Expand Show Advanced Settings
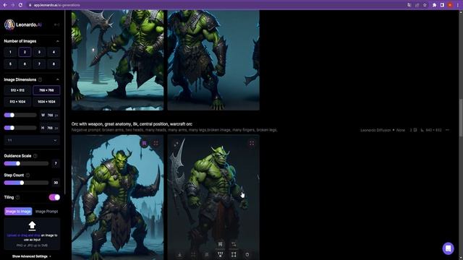Viewport: 463px width, 260px height. click(x=32, y=256)
